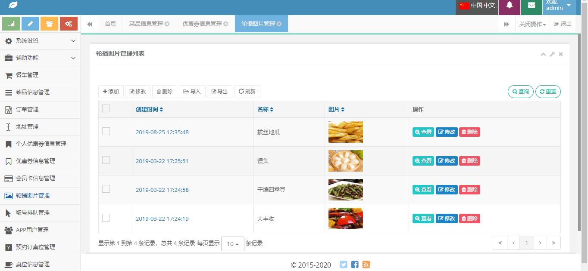588x271 pixels.
Task: Click the notification bell icon
Action: (x=510, y=6)
